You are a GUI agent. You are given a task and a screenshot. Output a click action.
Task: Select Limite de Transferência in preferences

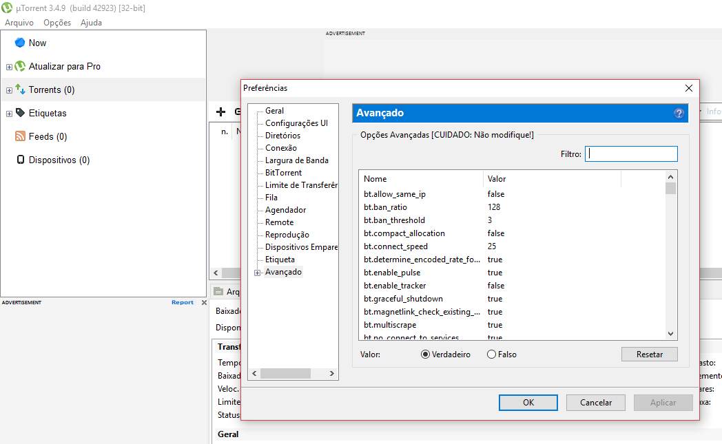click(x=301, y=185)
